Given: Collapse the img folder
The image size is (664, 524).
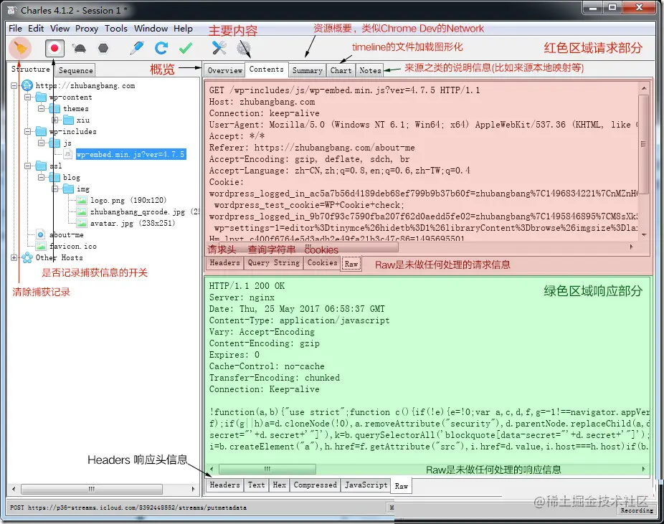Looking at the screenshot, I should pos(54,189).
